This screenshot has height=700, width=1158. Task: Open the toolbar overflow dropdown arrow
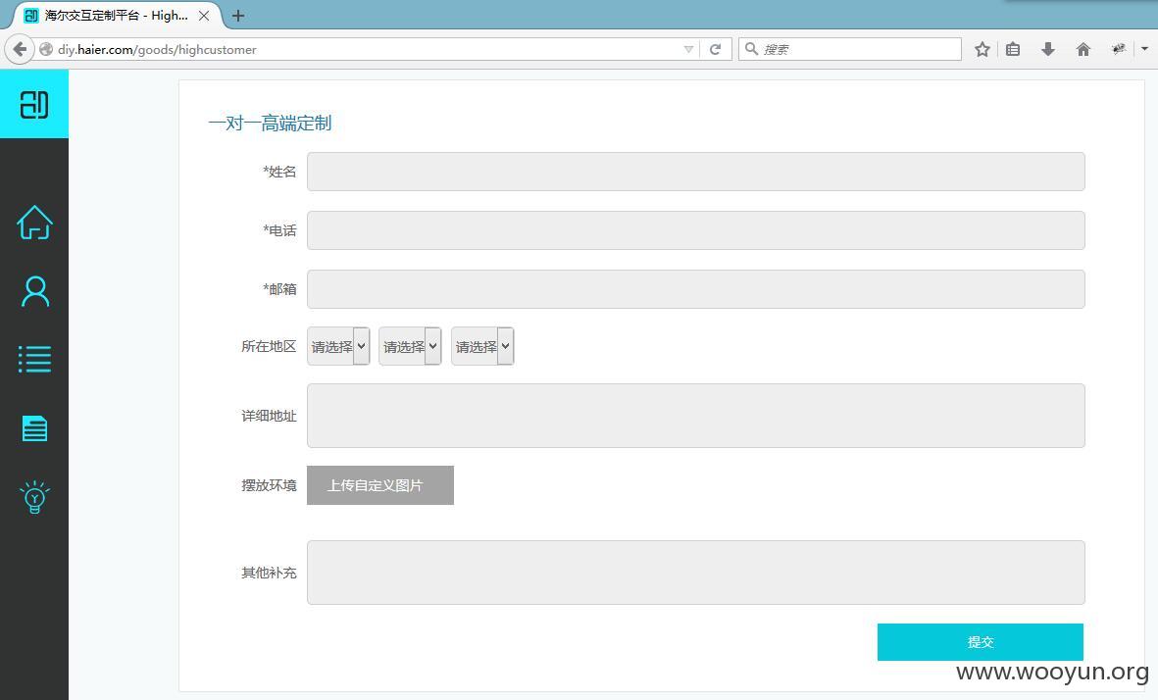1144,49
